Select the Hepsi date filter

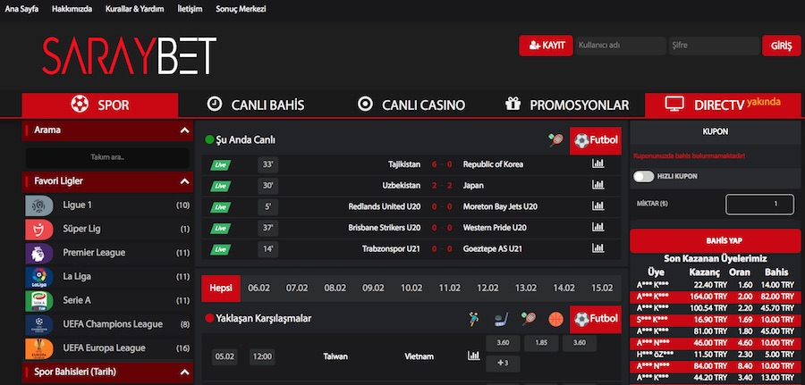coord(221,289)
